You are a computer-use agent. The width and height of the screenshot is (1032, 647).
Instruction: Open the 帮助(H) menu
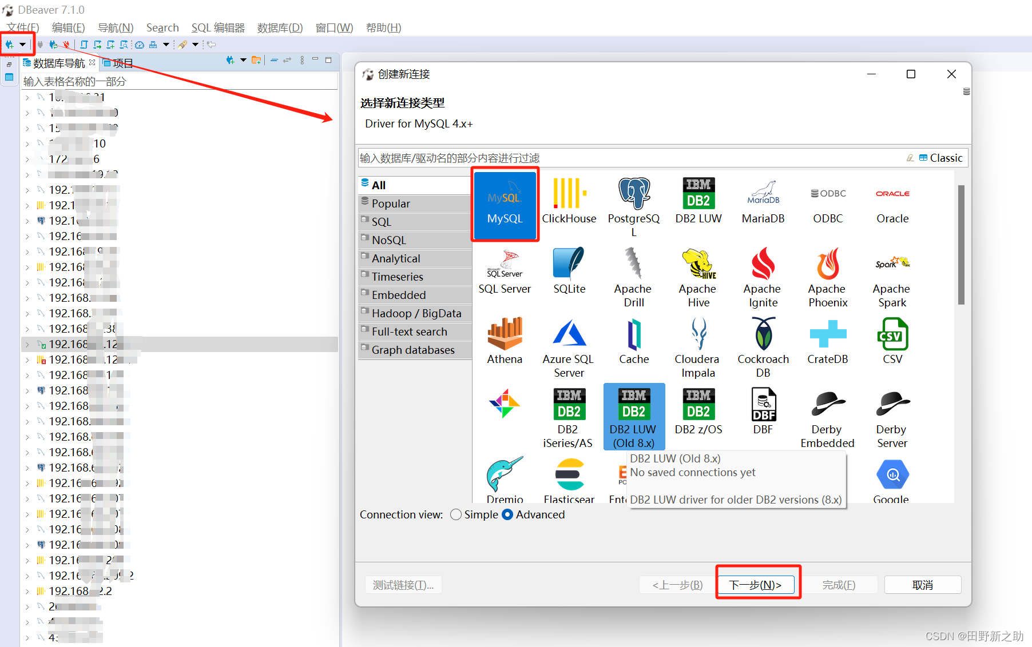[383, 27]
